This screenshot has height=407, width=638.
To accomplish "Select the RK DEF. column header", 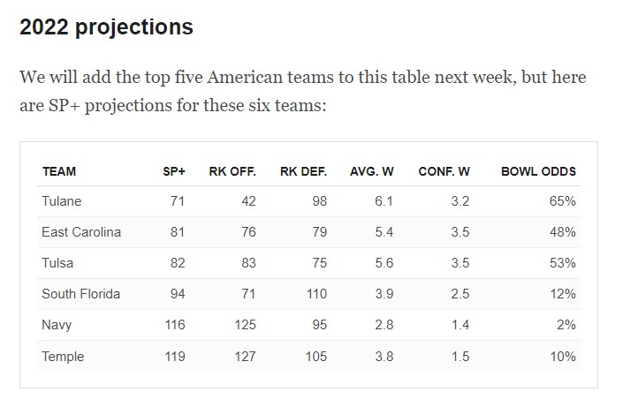I will click(x=303, y=171).
